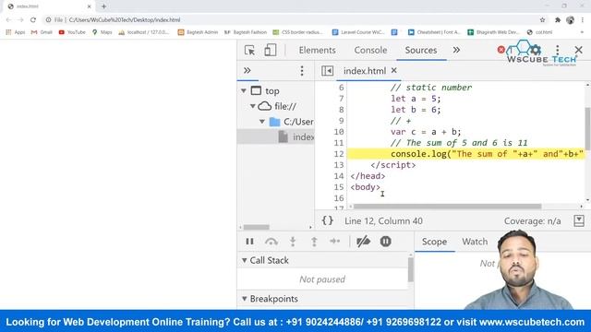Activate the inspect element picker icon
The width and height of the screenshot is (591, 332).
(249, 50)
